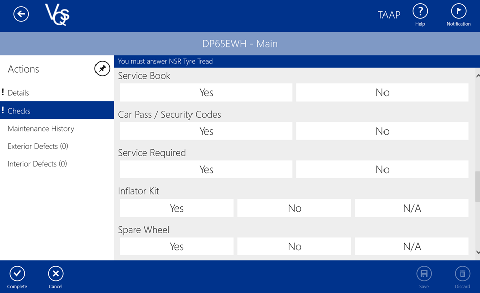Choose N/A for Inflator Kit
This screenshot has height=293, width=480.
[x=412, y=208]
